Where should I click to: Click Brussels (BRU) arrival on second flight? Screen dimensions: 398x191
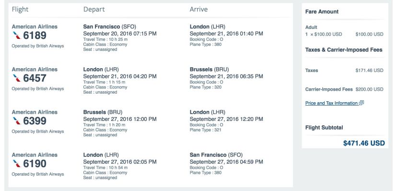209,69
